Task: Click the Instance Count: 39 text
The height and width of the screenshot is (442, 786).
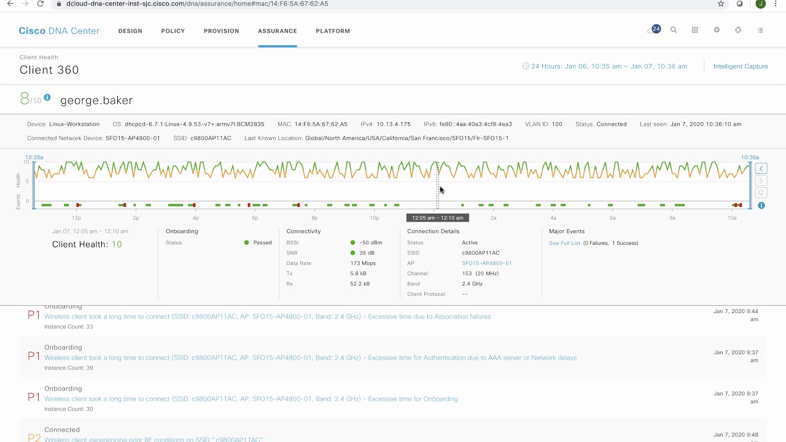Action: coord(69,368)
